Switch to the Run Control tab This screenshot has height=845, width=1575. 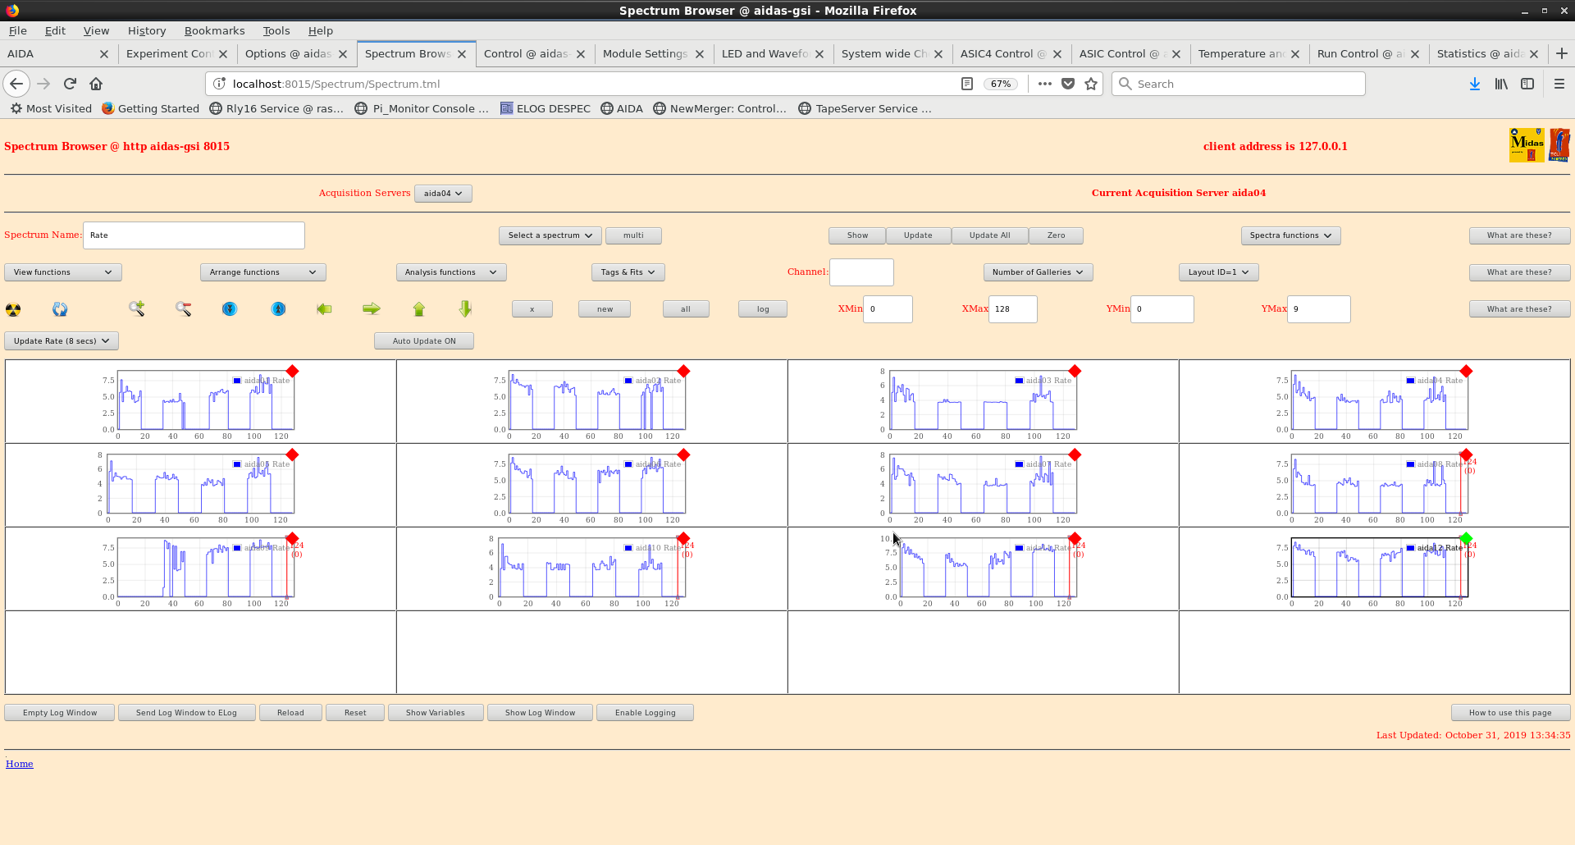tap(1359, 53)
